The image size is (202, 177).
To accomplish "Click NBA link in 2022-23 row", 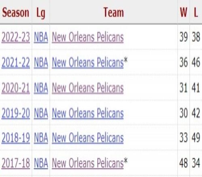I will point(41,37).
